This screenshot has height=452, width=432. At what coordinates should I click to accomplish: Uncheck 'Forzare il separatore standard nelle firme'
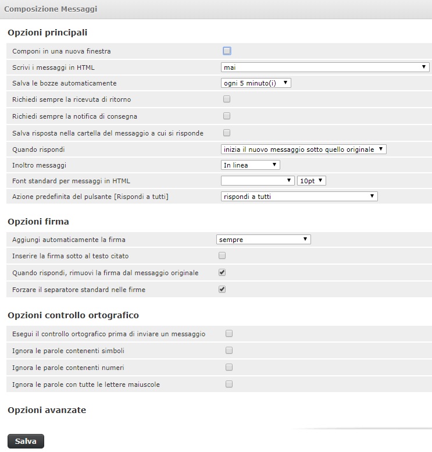[x=222, y=289]
